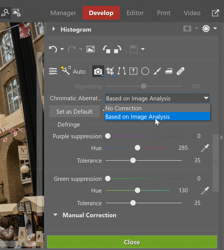Rotate the photo left
This screenshot has width=224, height=250.
click(x=106, y=49)
